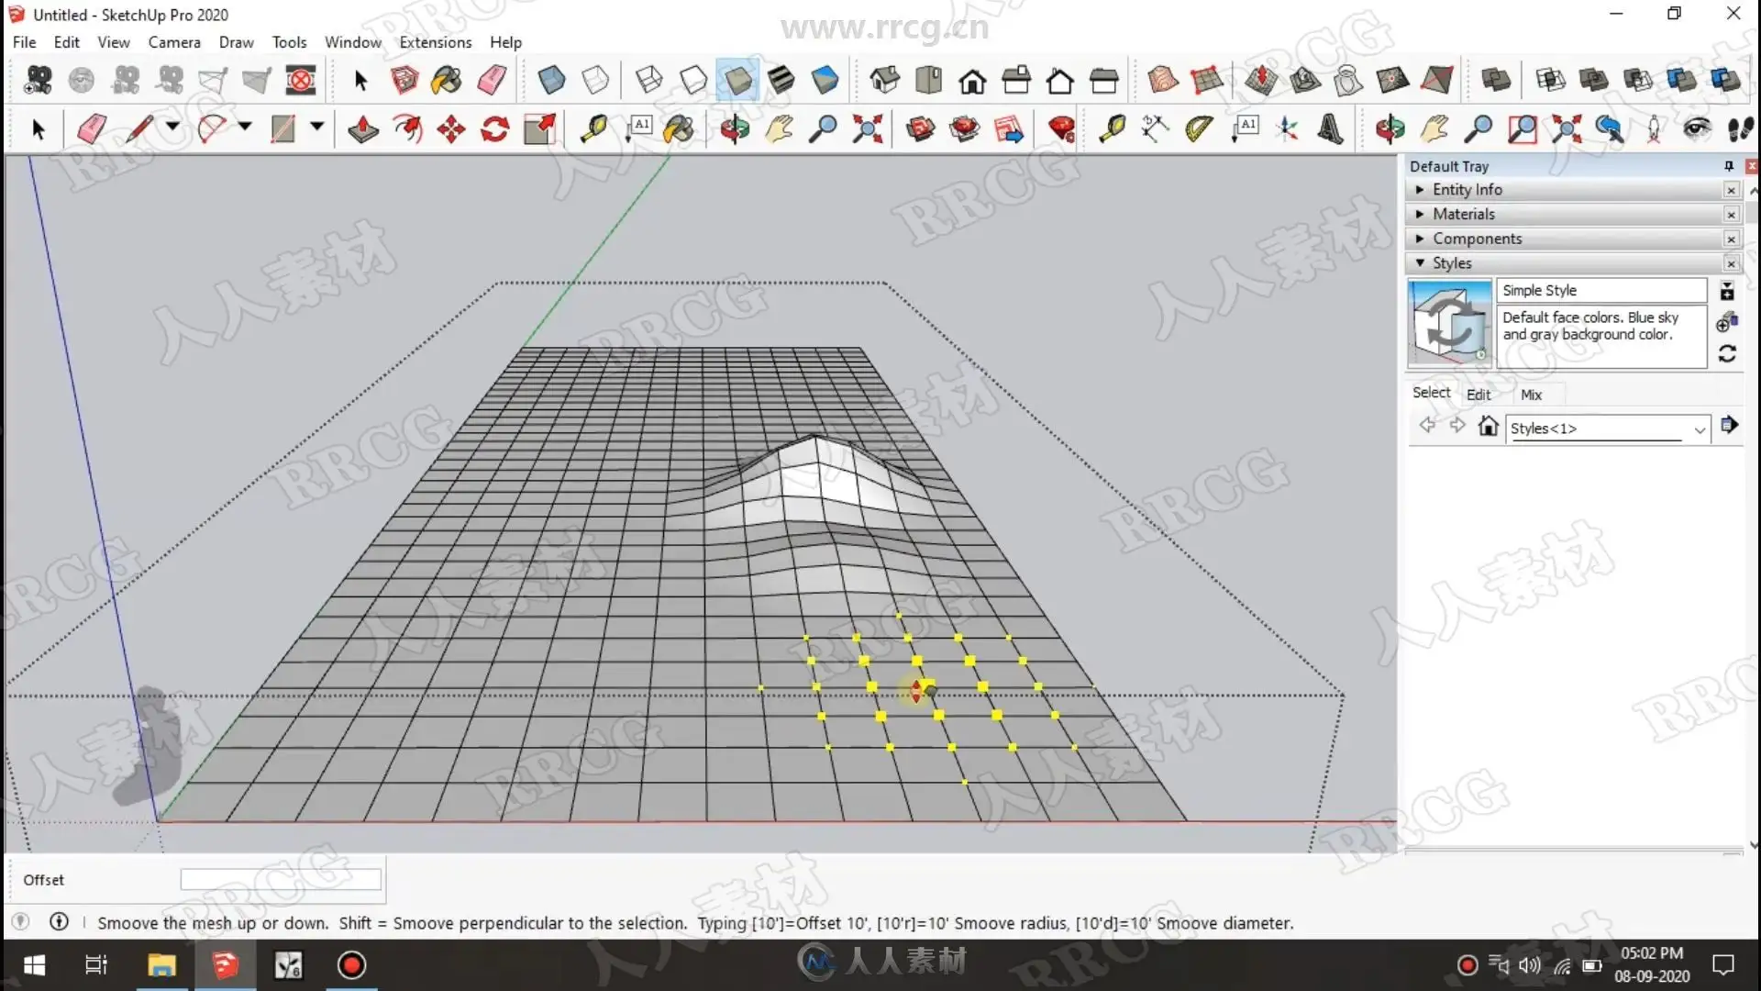Switch on Monochrome face style
The image size is (1761, 991).
click(825, 81)
